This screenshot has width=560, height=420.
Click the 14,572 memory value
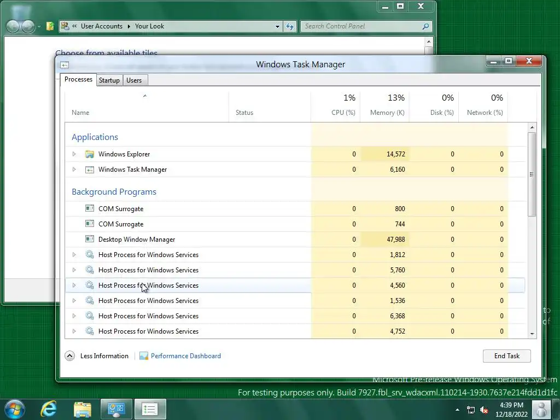pyautogui.click(x=396, y=154)
